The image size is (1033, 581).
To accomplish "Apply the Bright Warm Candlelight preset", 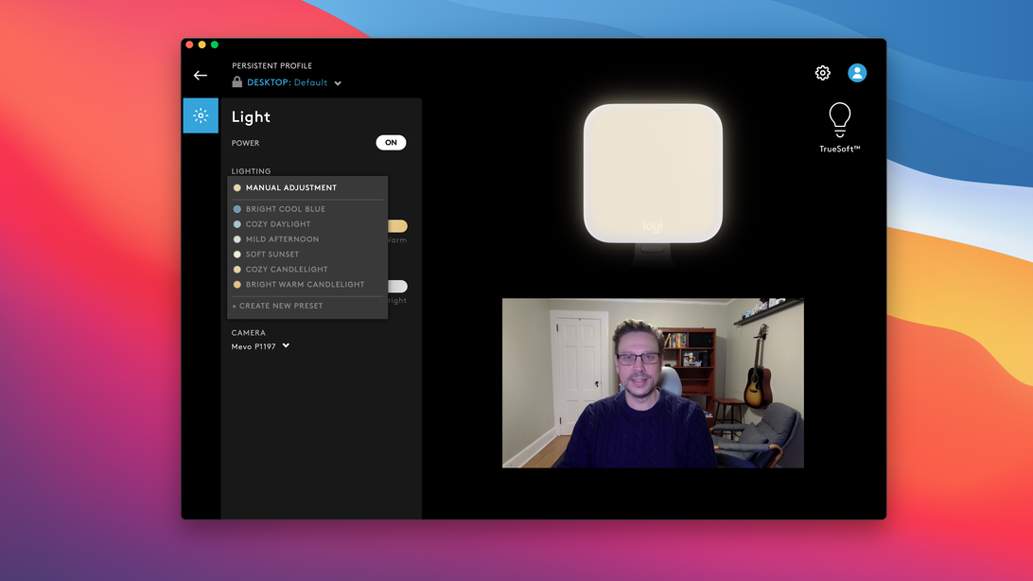I will pyautogui.click(x=305, y=285).
